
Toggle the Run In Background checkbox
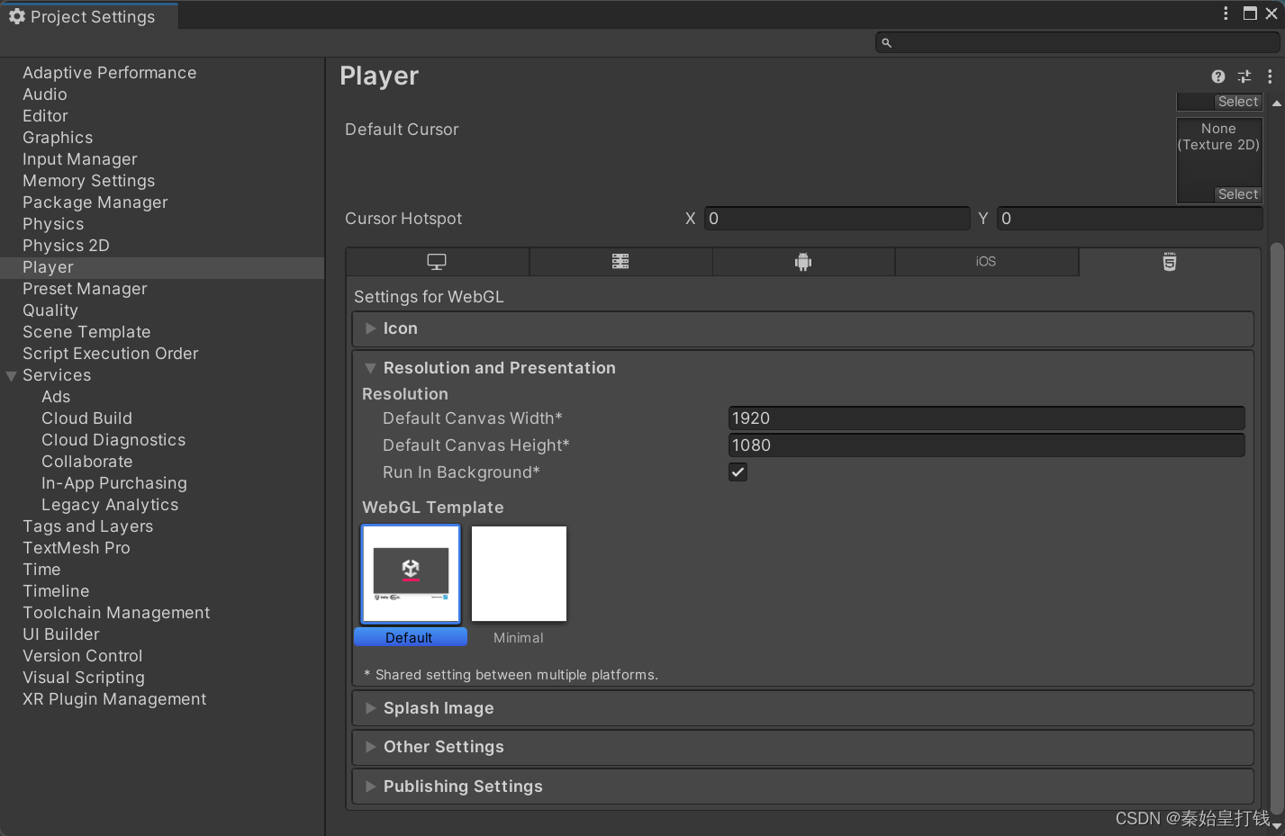tap(738, 472)
